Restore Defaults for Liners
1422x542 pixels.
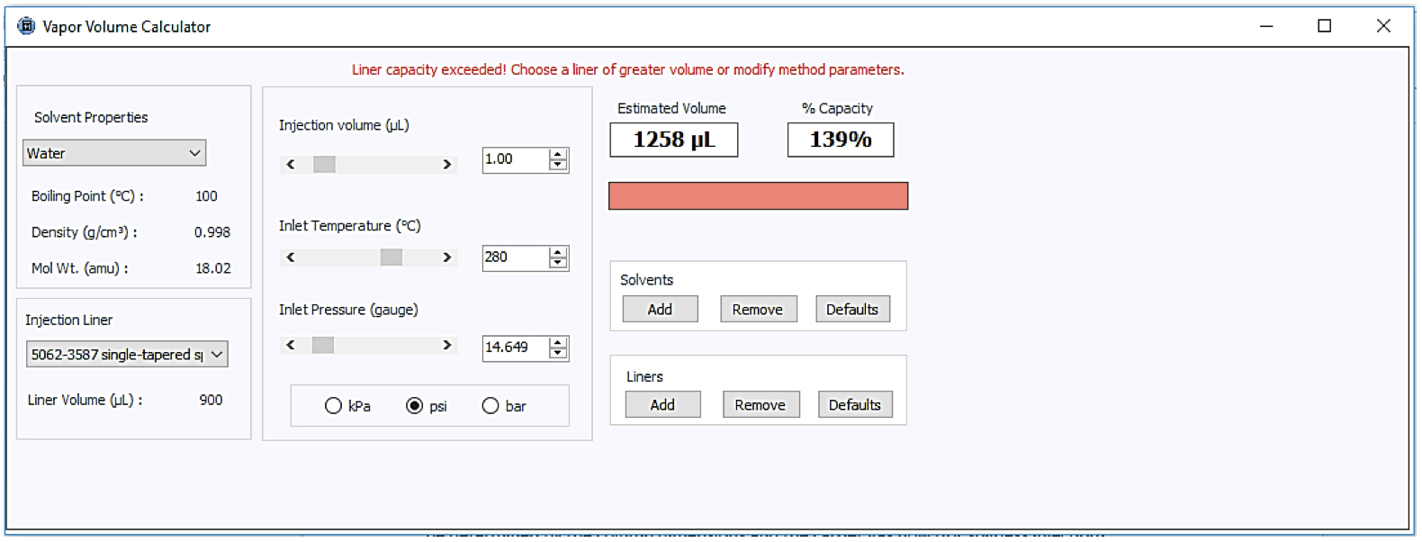(854, 405)
